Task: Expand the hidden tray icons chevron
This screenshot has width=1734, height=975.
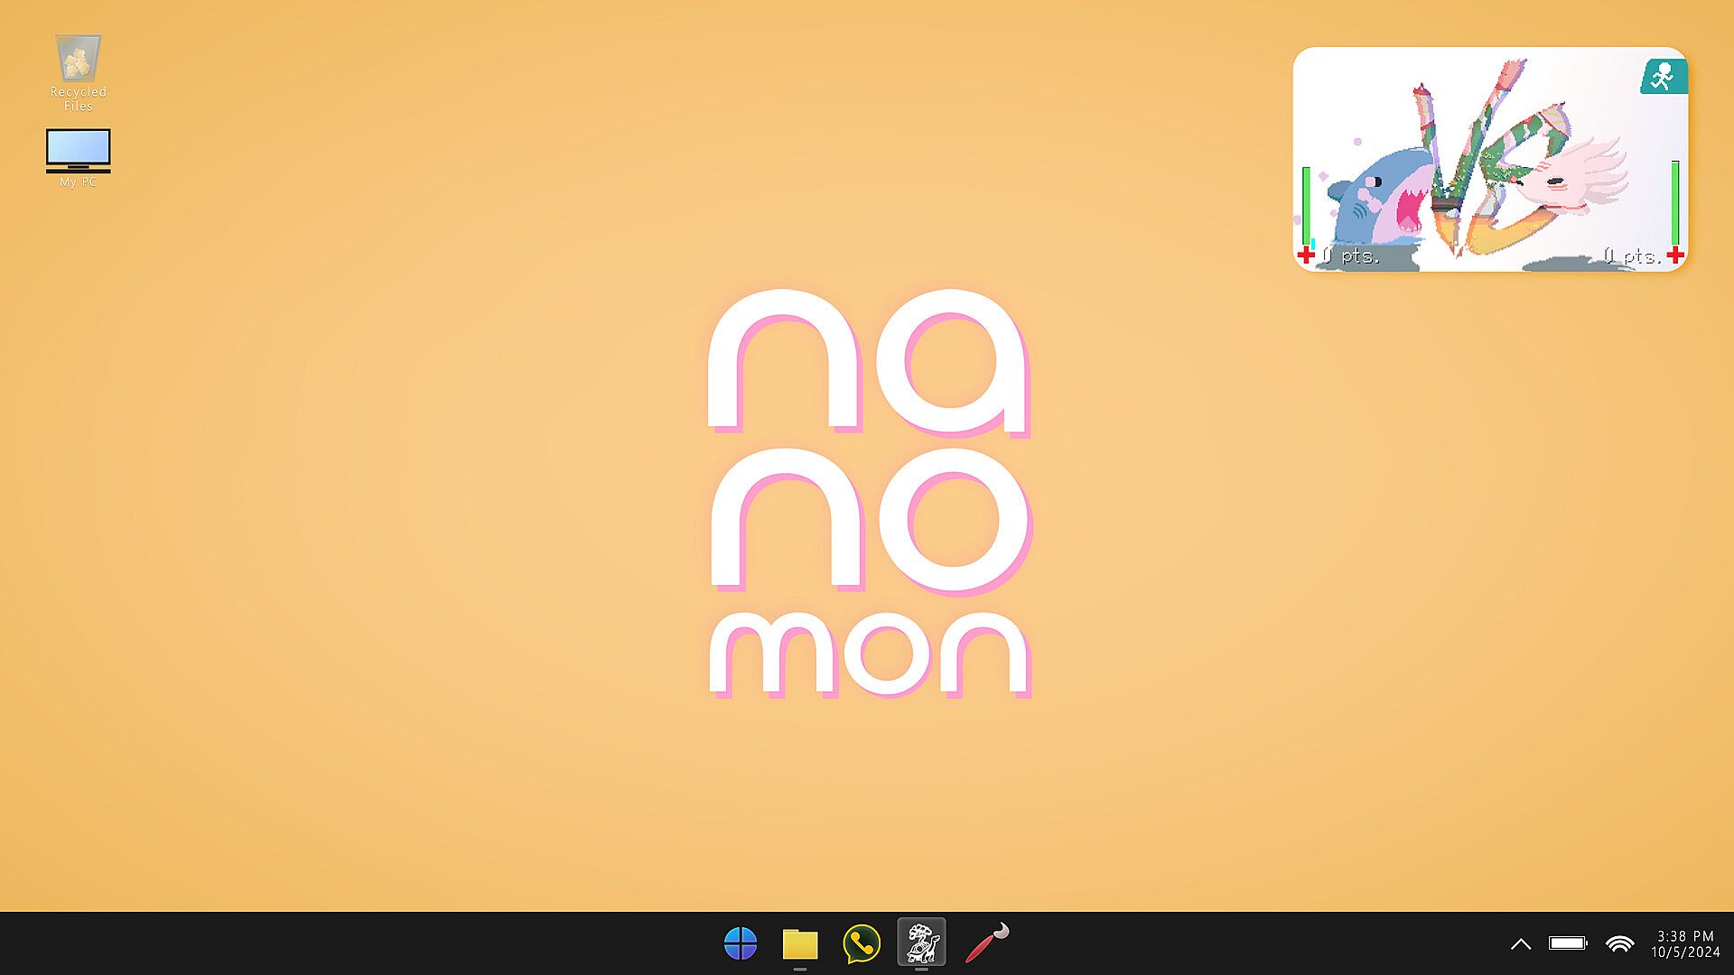Action: click(x=1521, y=943)
